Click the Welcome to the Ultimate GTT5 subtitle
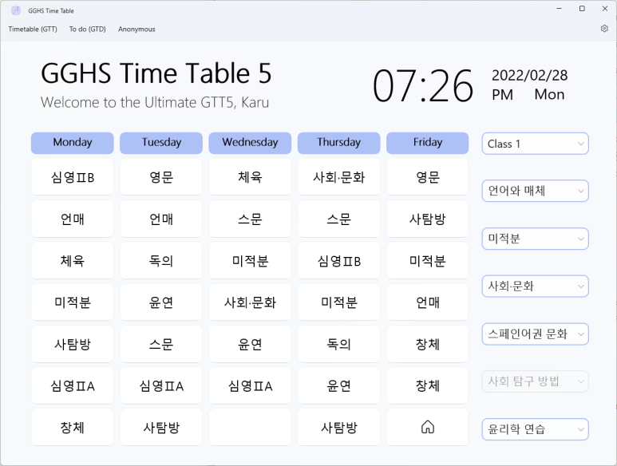Image resolution: width=617 pixels, height=466 pixels. tap(155, 102)
